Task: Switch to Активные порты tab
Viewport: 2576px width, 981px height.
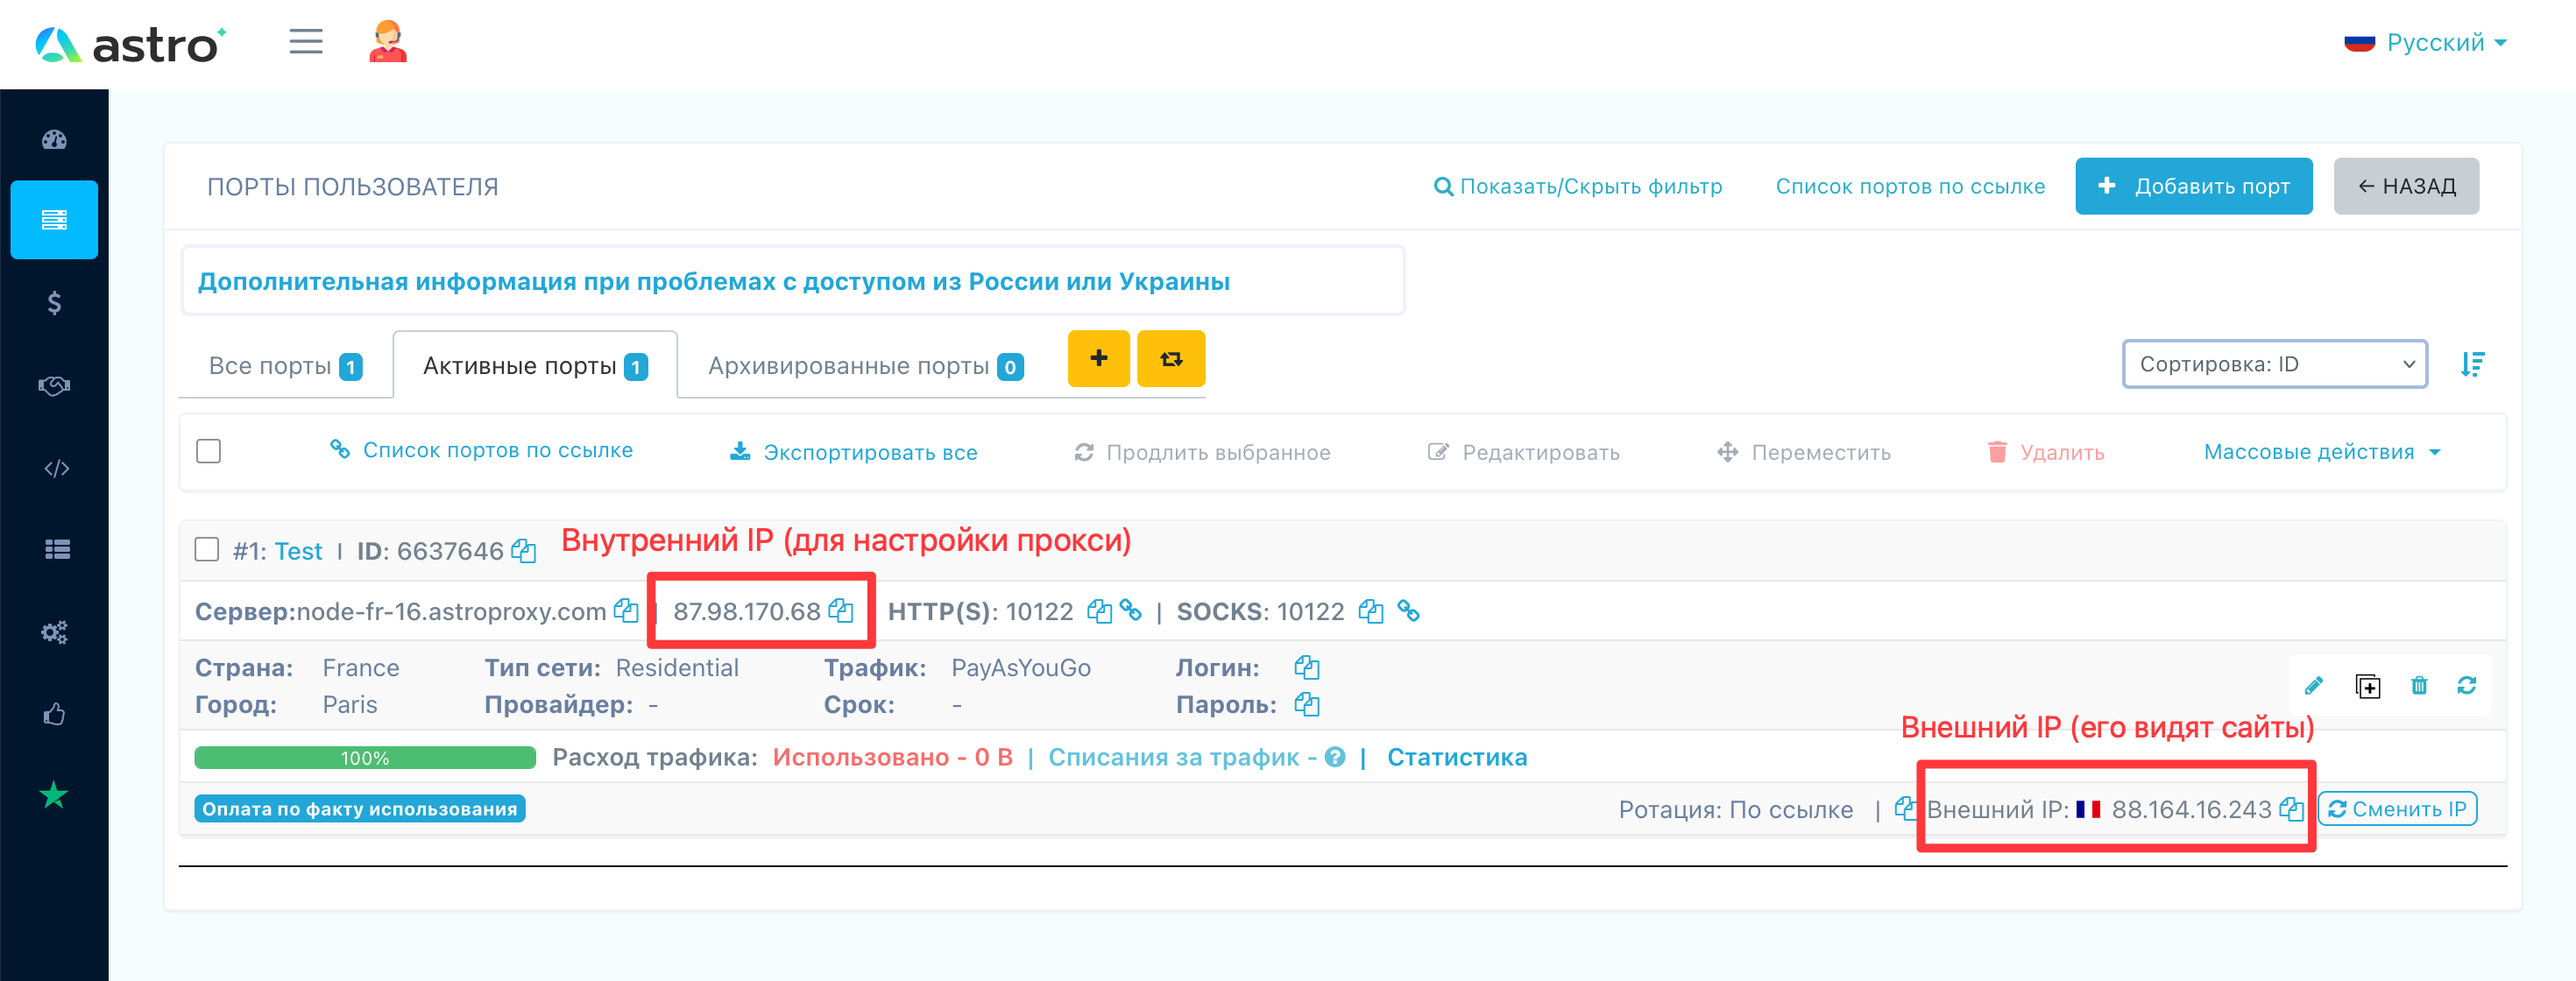Action: [535, 365]
